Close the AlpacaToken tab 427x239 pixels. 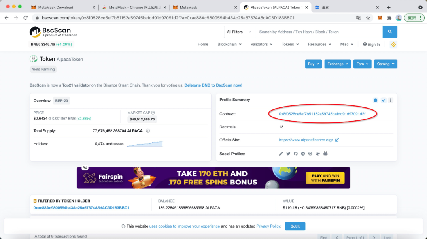coord(306,8)
